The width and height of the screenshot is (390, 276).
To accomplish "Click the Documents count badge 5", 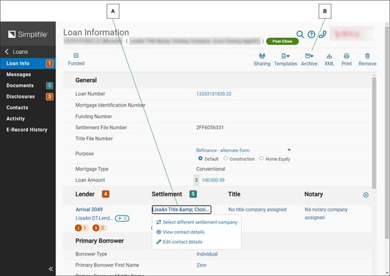I will [49, 85].
